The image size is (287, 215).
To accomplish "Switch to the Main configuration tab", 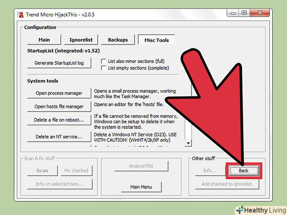I will (x=44, y=40).
